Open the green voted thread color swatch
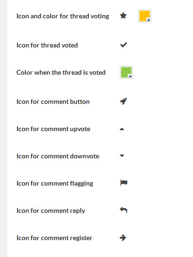Image resolution: width=193 pixels, height=257 pixels. pos(126,72)
